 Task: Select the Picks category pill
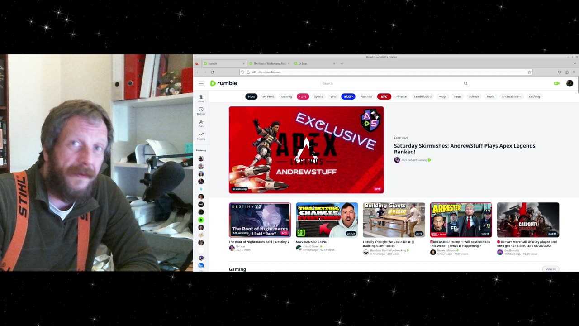pyautogui.click(x=251, y=96)
